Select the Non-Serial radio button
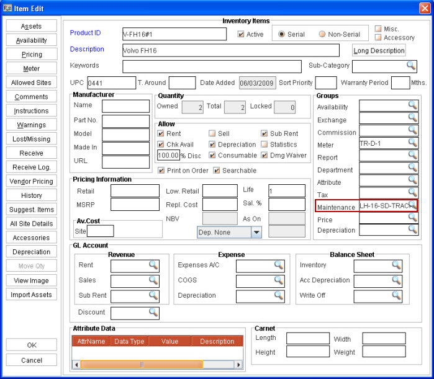This screenshot has width=434, height=379. coord(322,35)
